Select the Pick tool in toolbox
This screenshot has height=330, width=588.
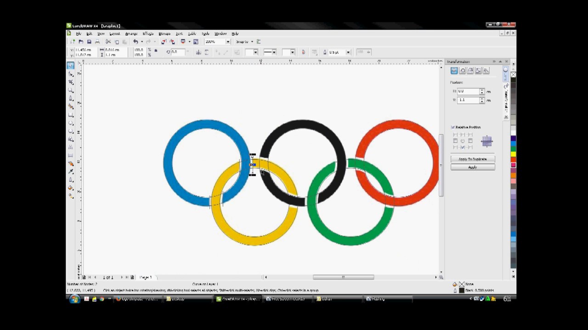[x=70, y=66]
